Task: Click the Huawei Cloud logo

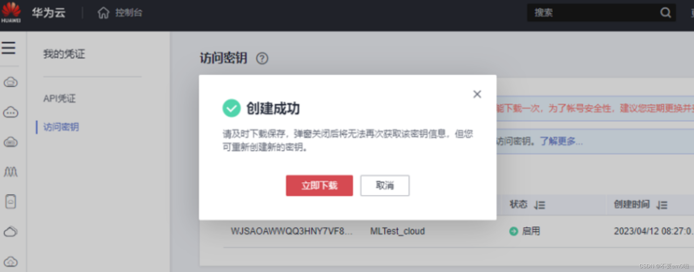Action: [x=11, y=13]
